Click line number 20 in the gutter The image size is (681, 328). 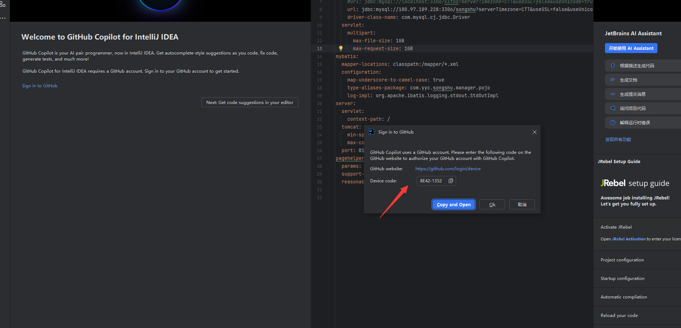pyautogui.click(x=319, y=104)
